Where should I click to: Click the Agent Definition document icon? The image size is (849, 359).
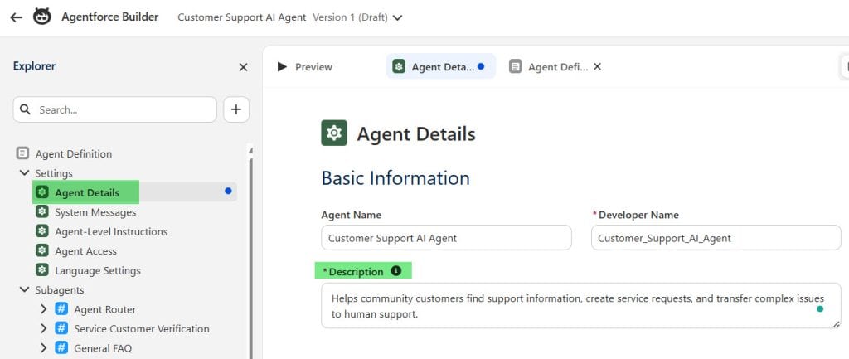tap(22, 153)
